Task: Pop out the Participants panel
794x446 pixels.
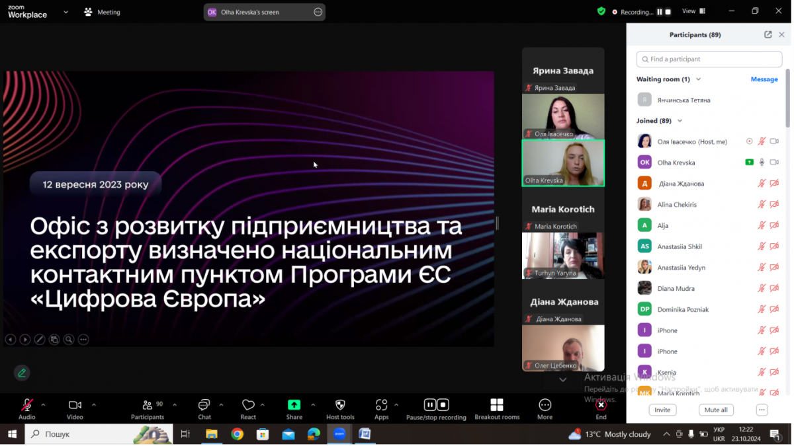Action: [x=768, y=35]
